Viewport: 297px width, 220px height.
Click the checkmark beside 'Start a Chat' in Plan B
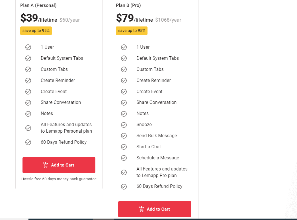(124, 147)
